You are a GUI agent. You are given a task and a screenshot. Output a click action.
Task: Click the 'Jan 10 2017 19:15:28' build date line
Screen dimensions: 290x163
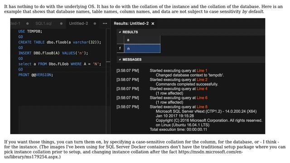click(174, 116)
